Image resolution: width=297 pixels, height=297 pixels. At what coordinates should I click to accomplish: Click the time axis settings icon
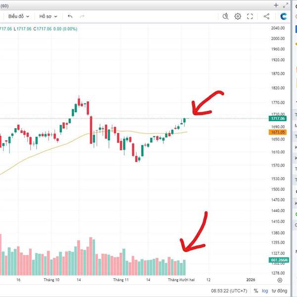tap(280, 280)
